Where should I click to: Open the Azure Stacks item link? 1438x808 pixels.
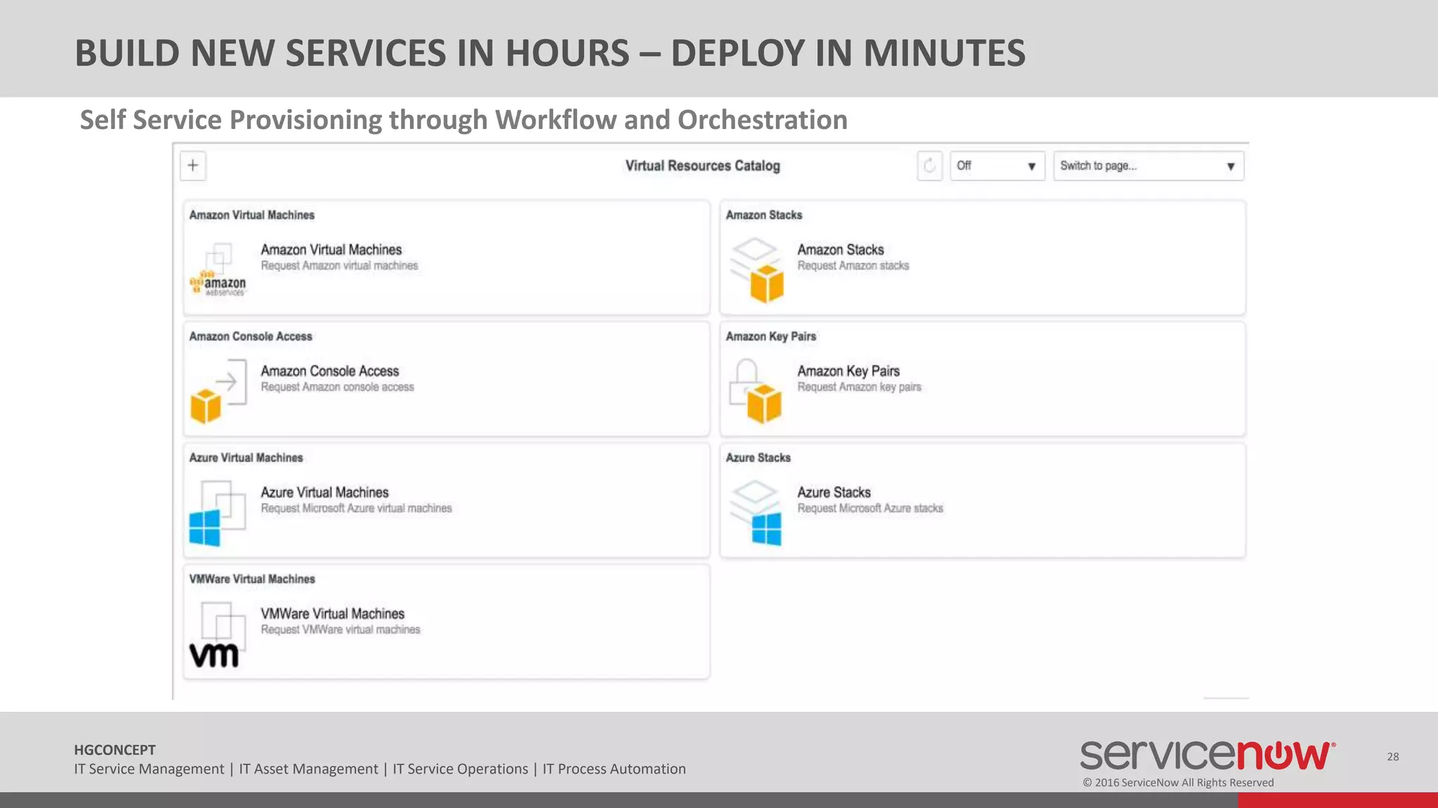[833, 492]
